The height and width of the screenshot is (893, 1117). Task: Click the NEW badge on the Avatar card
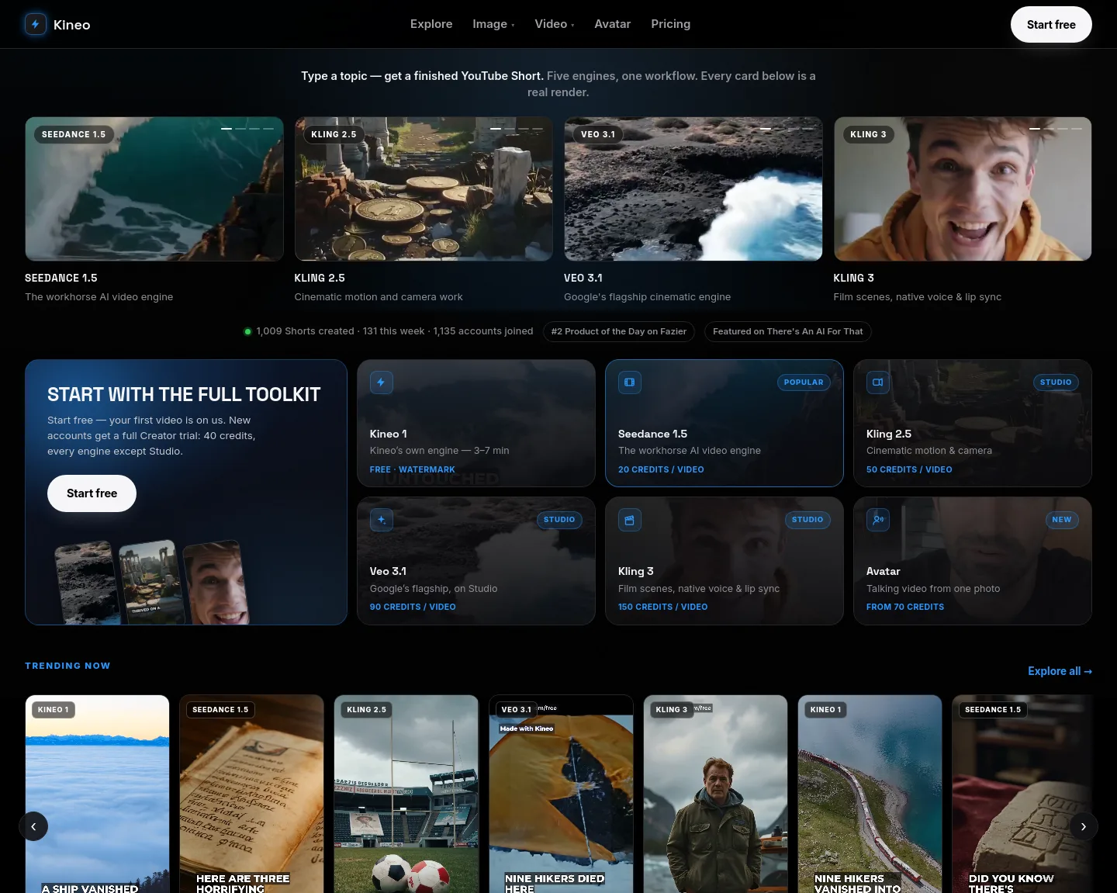1062,520
